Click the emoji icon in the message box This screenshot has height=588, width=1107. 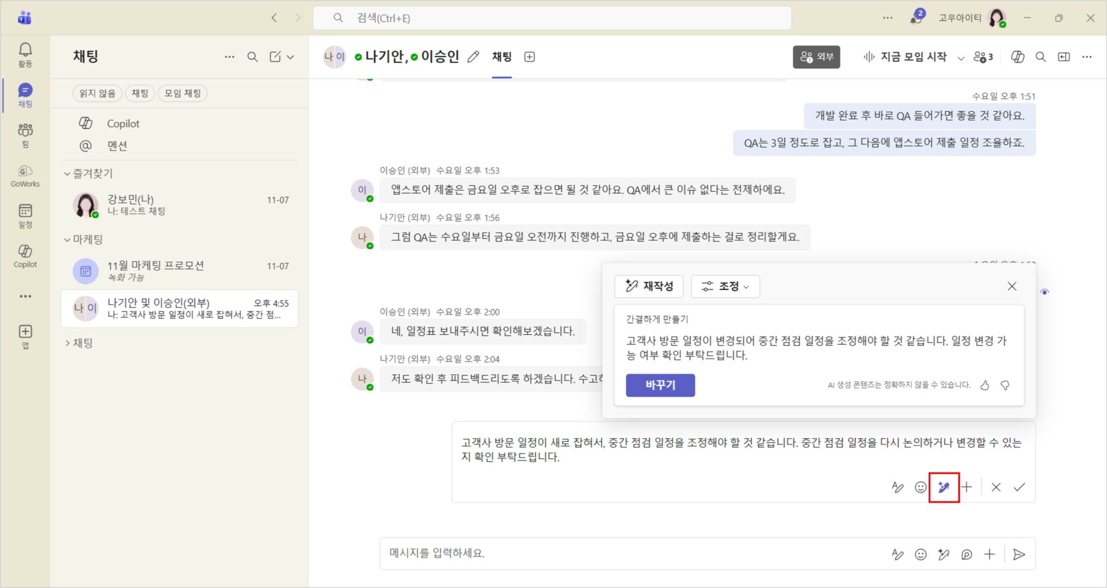(x=920, y=554)
